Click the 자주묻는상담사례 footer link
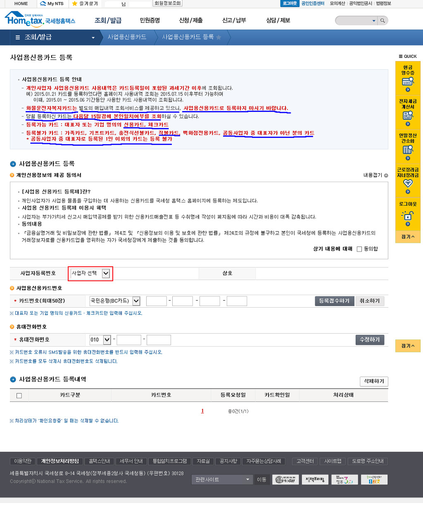 coord(264,461)
